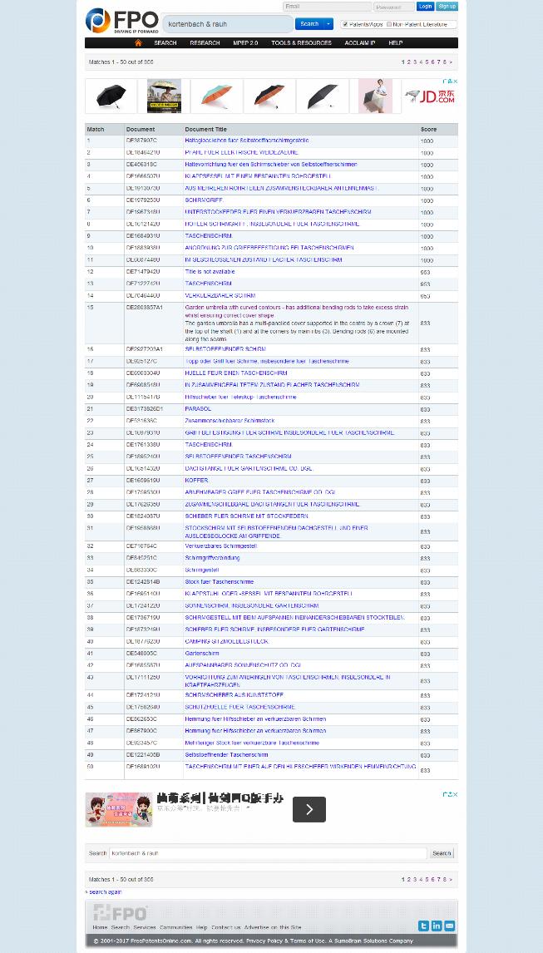This screenshot has height=953, width=543.
Task: Focus the Password input field
Action: pyautogui.click(x=394, y=7)
